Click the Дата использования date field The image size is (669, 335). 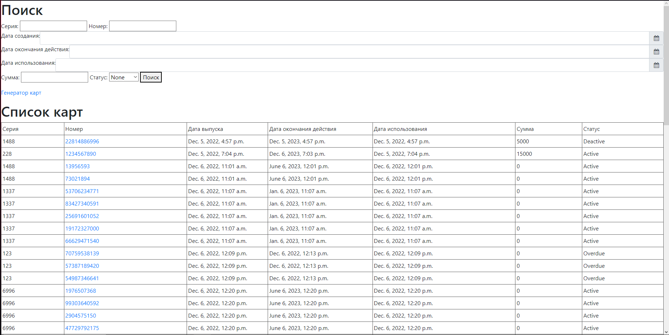point(352,65)
